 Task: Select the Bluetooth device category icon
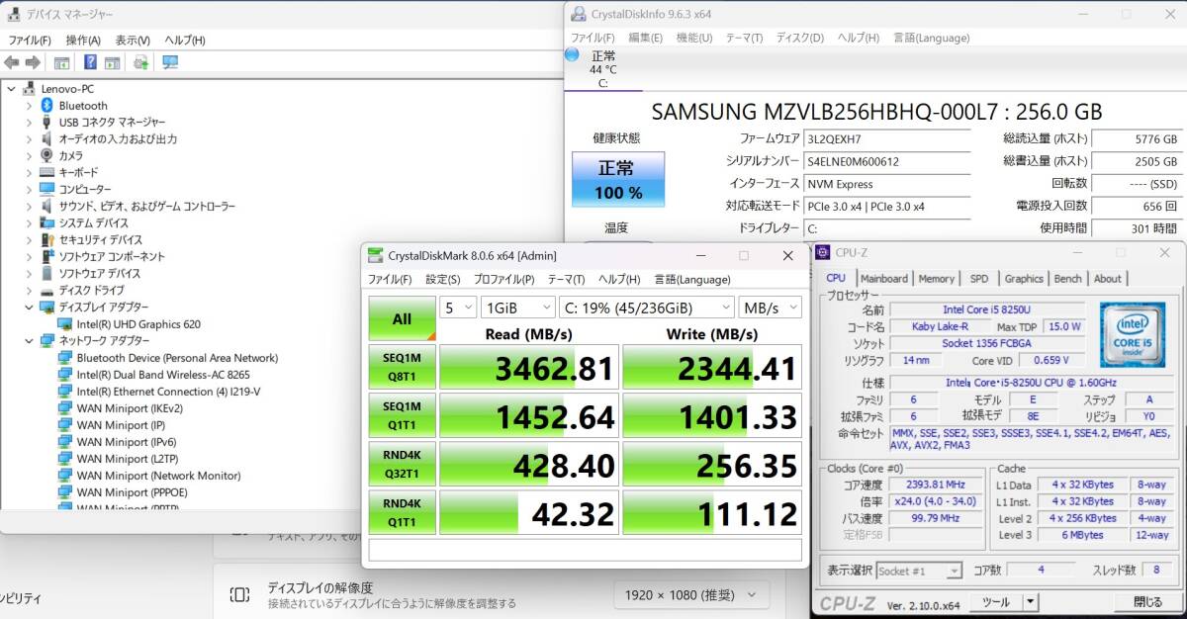pos(46,105)
